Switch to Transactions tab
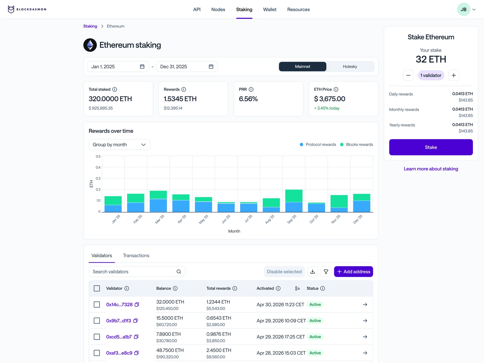 click(136, 256)
